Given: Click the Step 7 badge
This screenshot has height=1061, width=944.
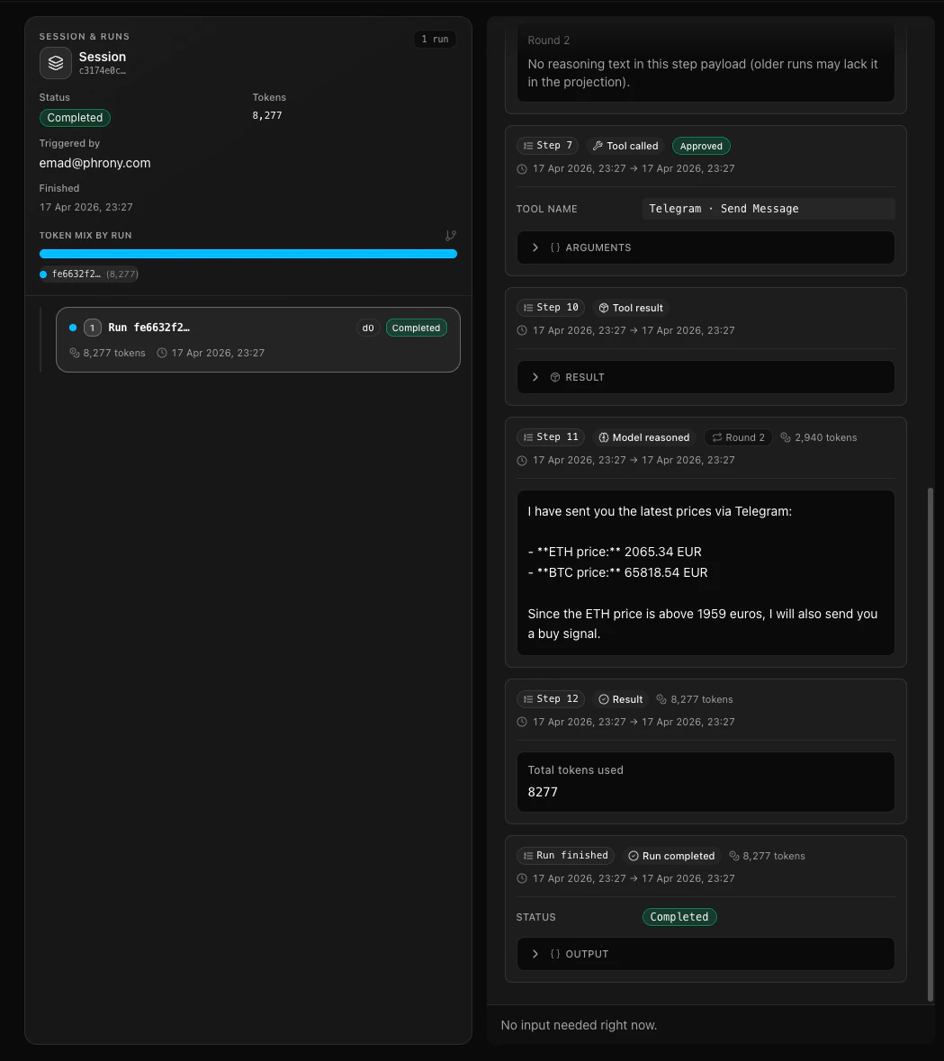Looking at the screenshot, I should click(x=547, y=146).
